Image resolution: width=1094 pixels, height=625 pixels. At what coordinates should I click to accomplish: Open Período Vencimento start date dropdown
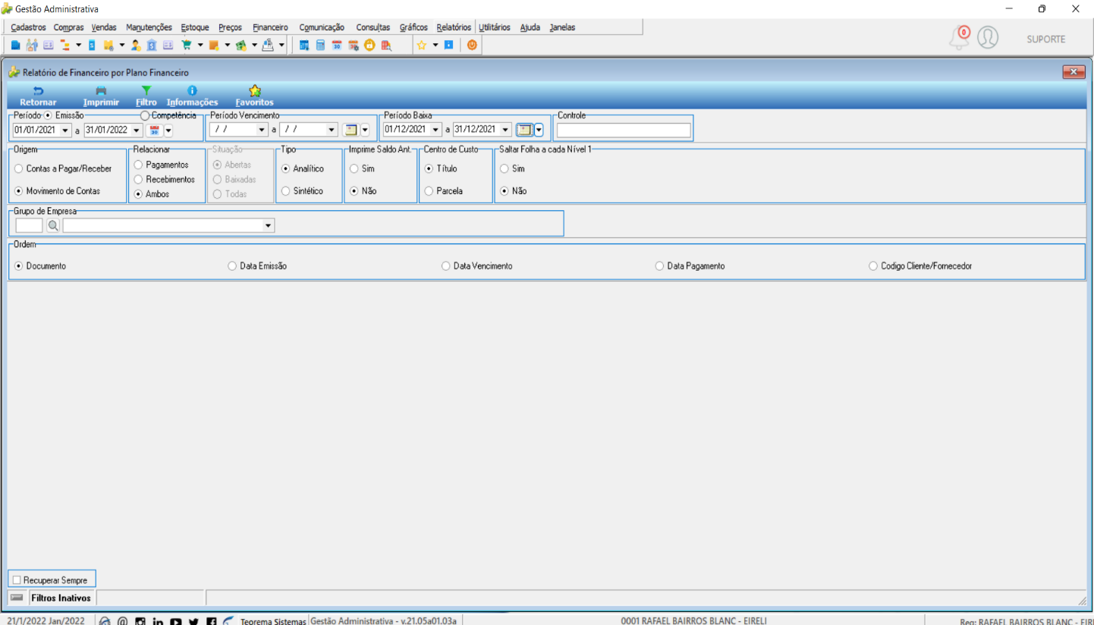(262, 130)
